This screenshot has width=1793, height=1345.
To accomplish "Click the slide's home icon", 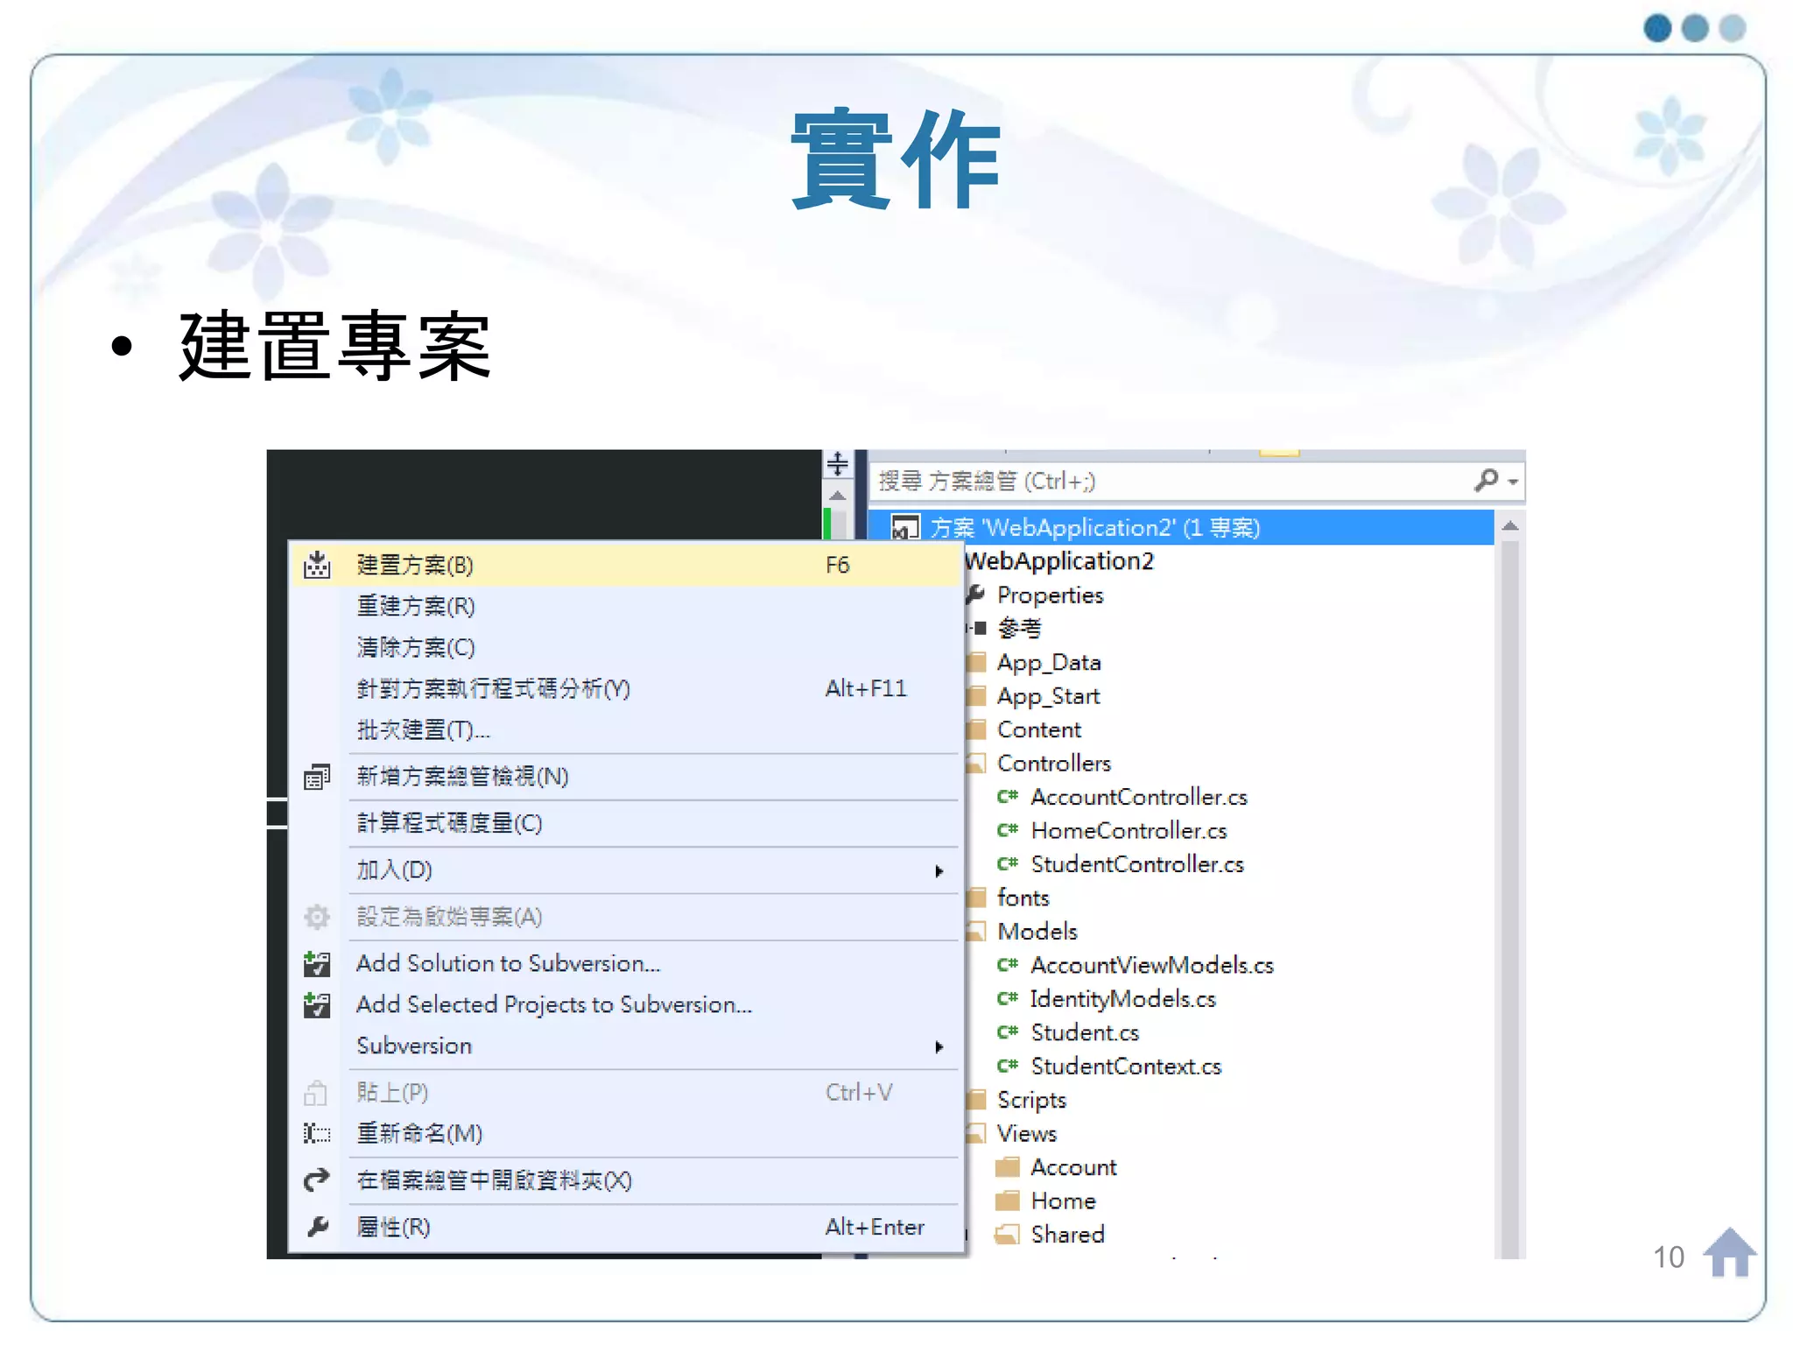I will click(x=1728, y=1253).
